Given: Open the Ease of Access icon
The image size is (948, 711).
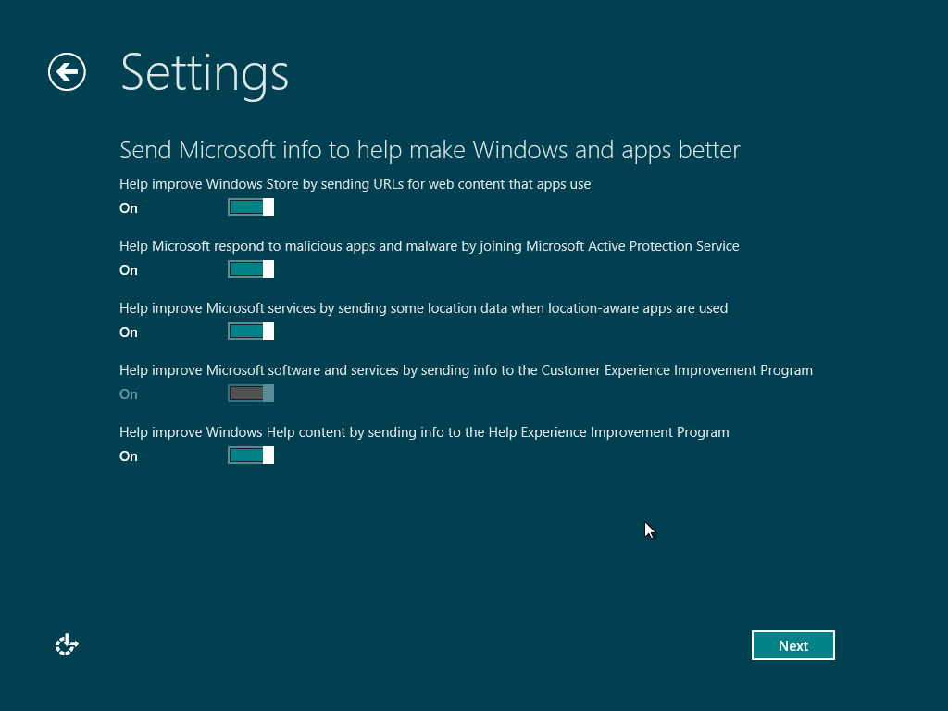Looking at the screenshot, I should 67,644.
